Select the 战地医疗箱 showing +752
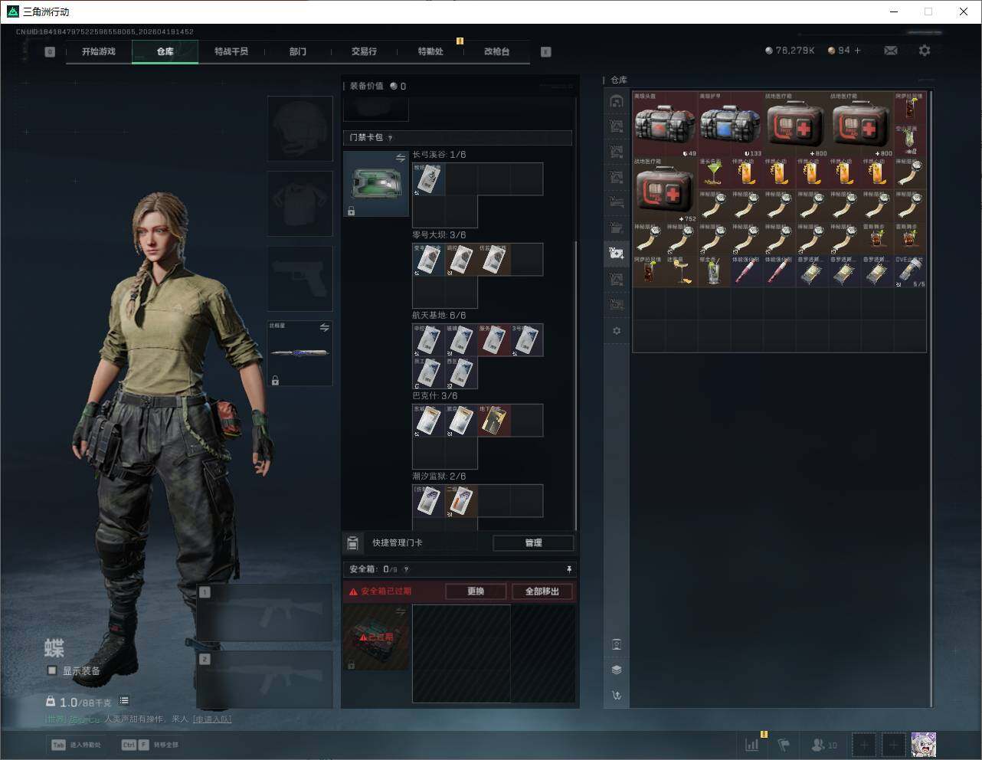The image size is (982, 760). 666,190
